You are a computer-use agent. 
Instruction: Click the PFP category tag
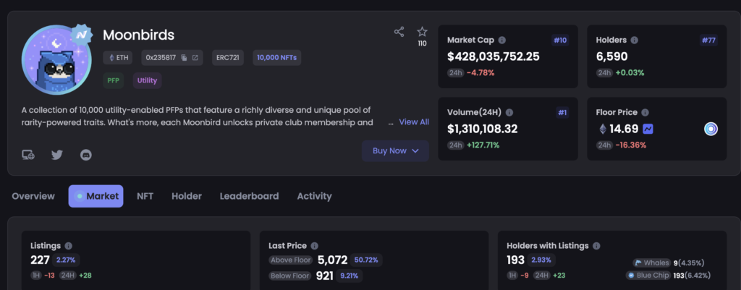coord(112,80)
